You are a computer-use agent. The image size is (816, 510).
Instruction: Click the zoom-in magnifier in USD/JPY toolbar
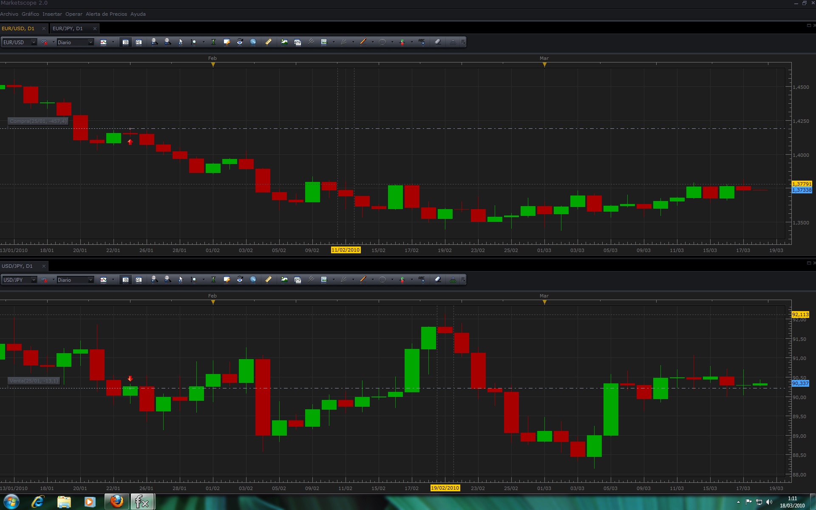pyautogui.click(x=154, y=279)
